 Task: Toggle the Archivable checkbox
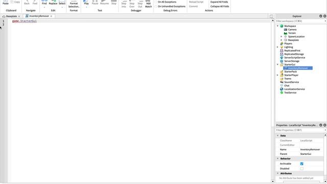301,164
